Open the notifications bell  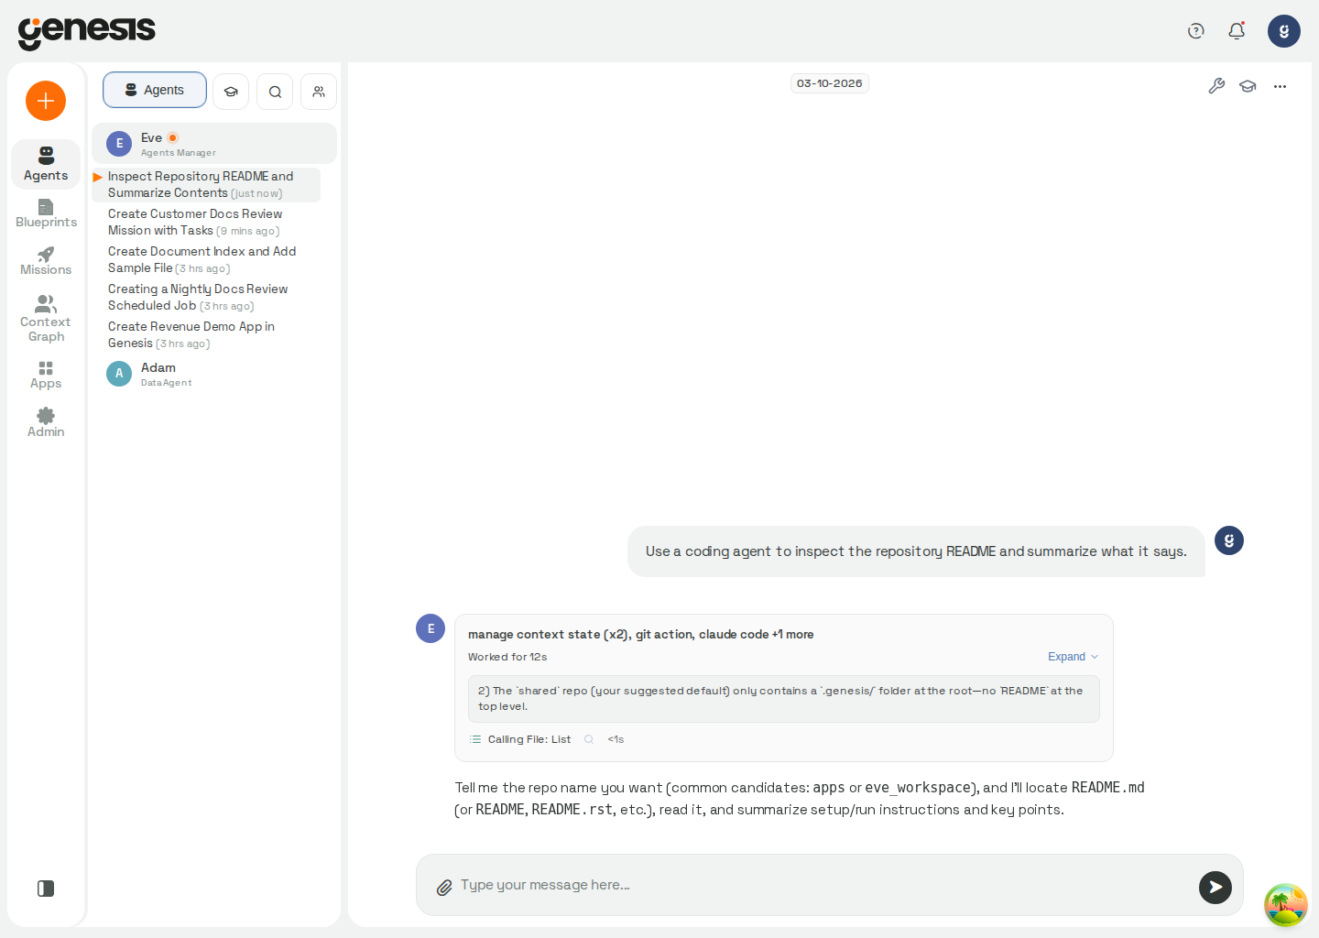point(1237,31)
